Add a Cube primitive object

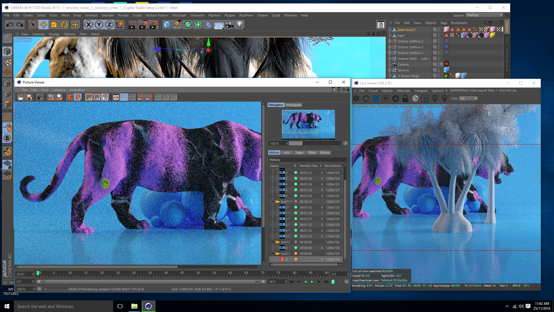[x=167, y=25]
